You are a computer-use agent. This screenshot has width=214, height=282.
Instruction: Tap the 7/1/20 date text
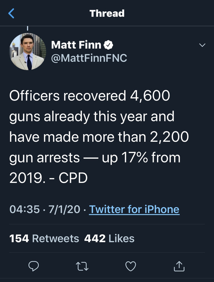click(64, 209)
